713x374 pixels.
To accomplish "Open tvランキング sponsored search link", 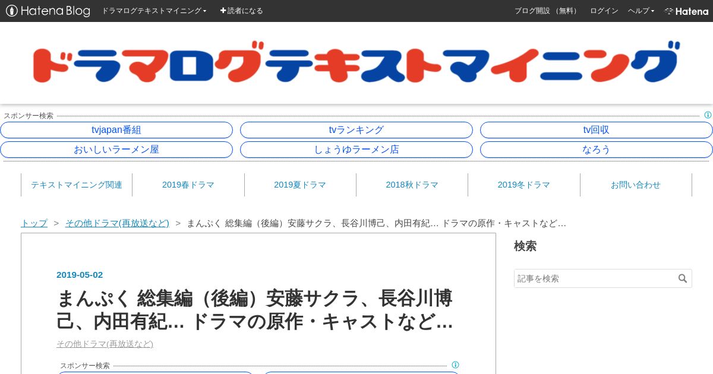I will [x=356, y=130].
